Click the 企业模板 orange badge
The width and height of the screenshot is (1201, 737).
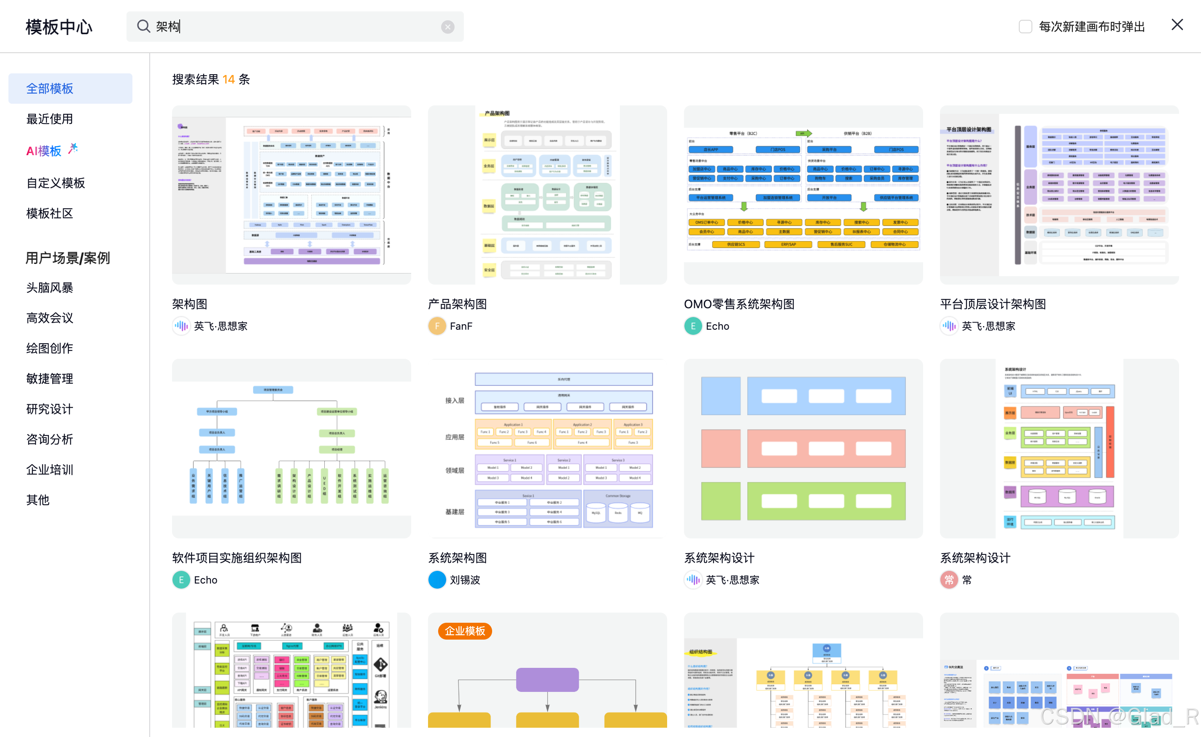pos(465,631)
